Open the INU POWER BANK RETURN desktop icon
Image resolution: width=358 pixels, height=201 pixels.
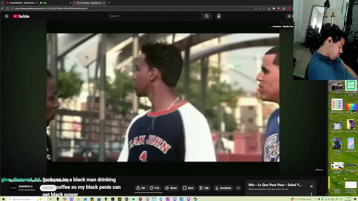[351, 188]
